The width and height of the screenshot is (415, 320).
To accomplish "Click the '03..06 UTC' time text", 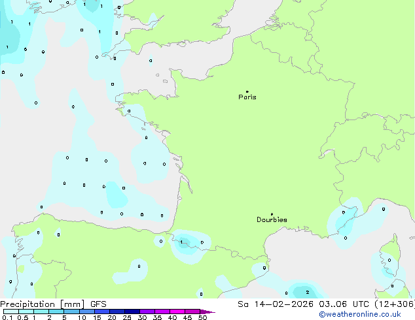I will [x=344, y=304].
